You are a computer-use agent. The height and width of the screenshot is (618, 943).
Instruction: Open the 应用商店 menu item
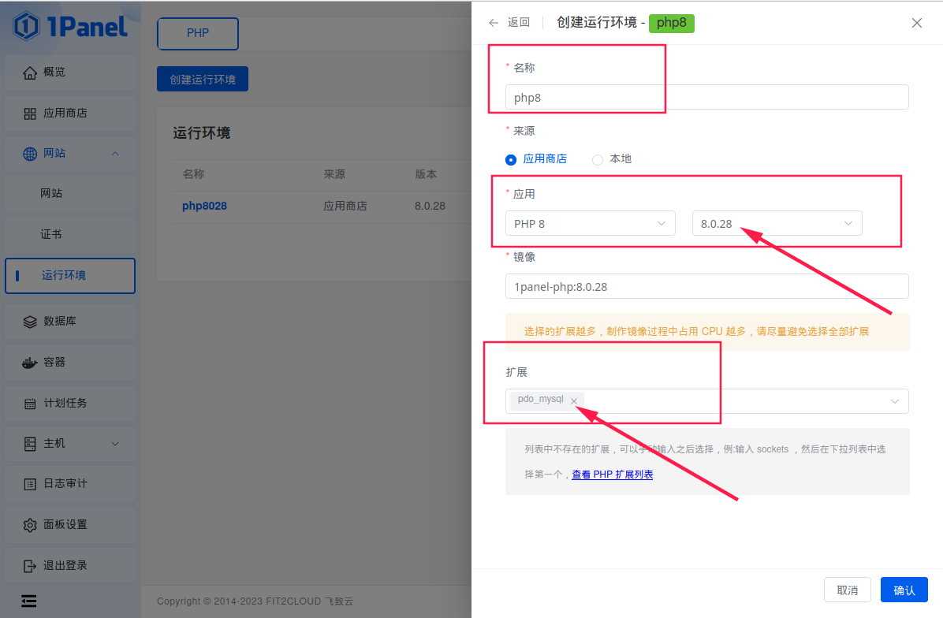pos(70,114)
